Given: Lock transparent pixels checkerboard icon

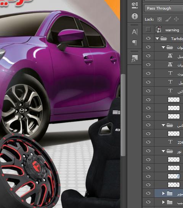Looking at the screenshot, I should (159, 19).
